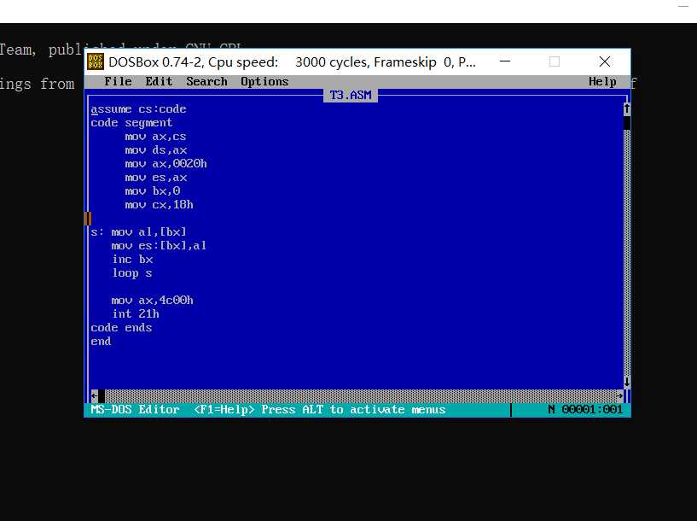Click the final 'end' line
This screenshot has width=697, height=521.
(x=101, y=342)
